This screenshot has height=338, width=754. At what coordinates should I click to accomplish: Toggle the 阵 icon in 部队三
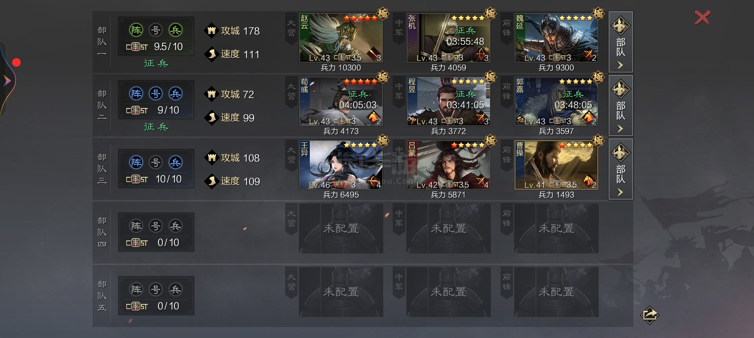pyautogui.click(x=136, y=162)
